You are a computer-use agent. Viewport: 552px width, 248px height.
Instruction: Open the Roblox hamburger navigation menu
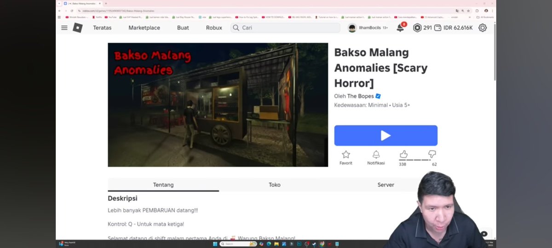pos(64,28)
